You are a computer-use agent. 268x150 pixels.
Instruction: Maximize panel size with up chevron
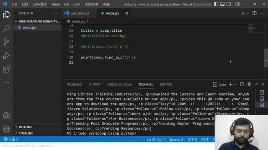click(x=257, y=84)
